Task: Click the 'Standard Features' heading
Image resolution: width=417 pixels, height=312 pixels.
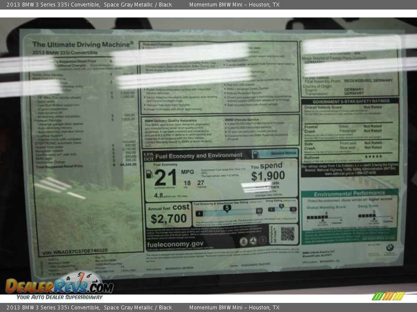Action: [157, 44]
